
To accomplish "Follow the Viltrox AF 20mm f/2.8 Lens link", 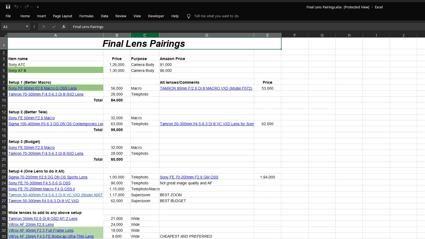I will click(31, 224).
